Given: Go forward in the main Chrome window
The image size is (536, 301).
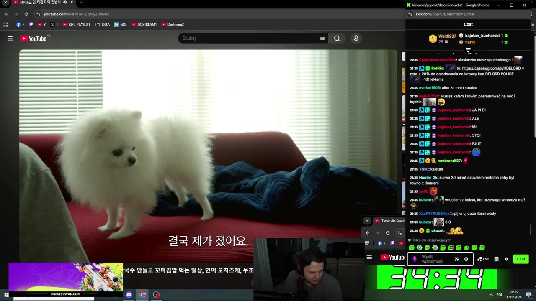Looking at the screenshot, I should 16,14.
